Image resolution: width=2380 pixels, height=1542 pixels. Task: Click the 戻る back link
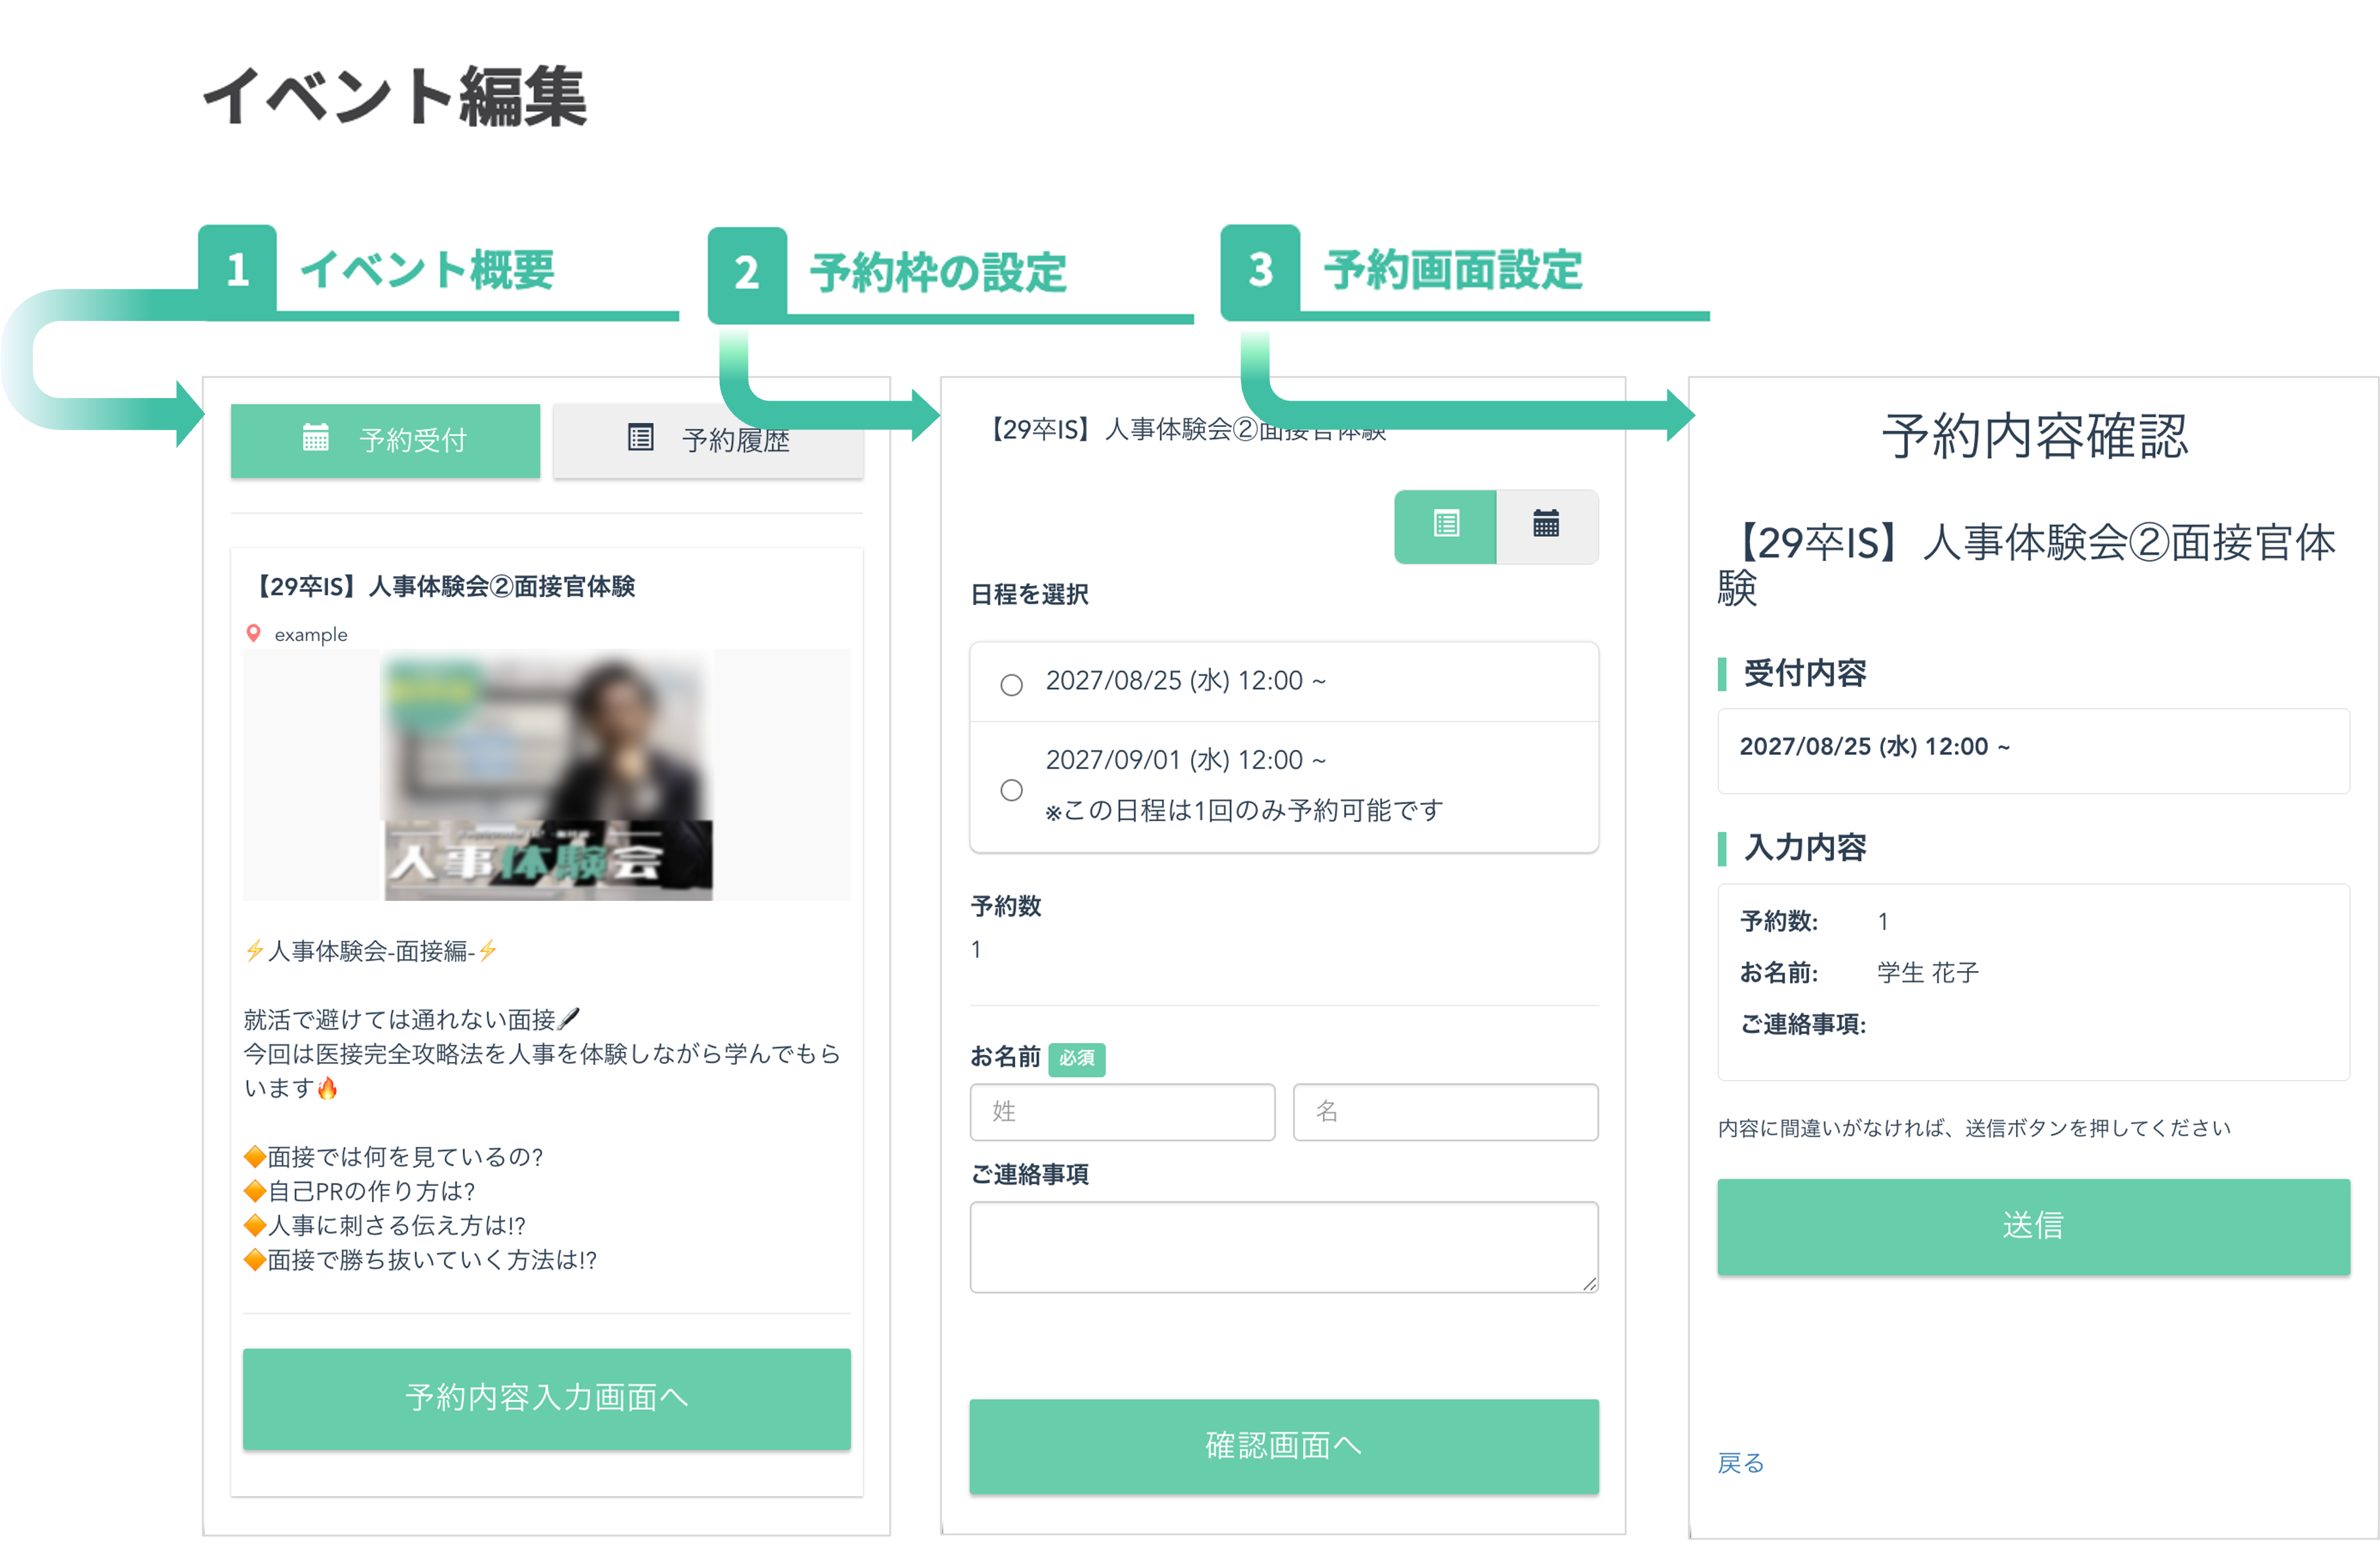pos(1740,1463)
